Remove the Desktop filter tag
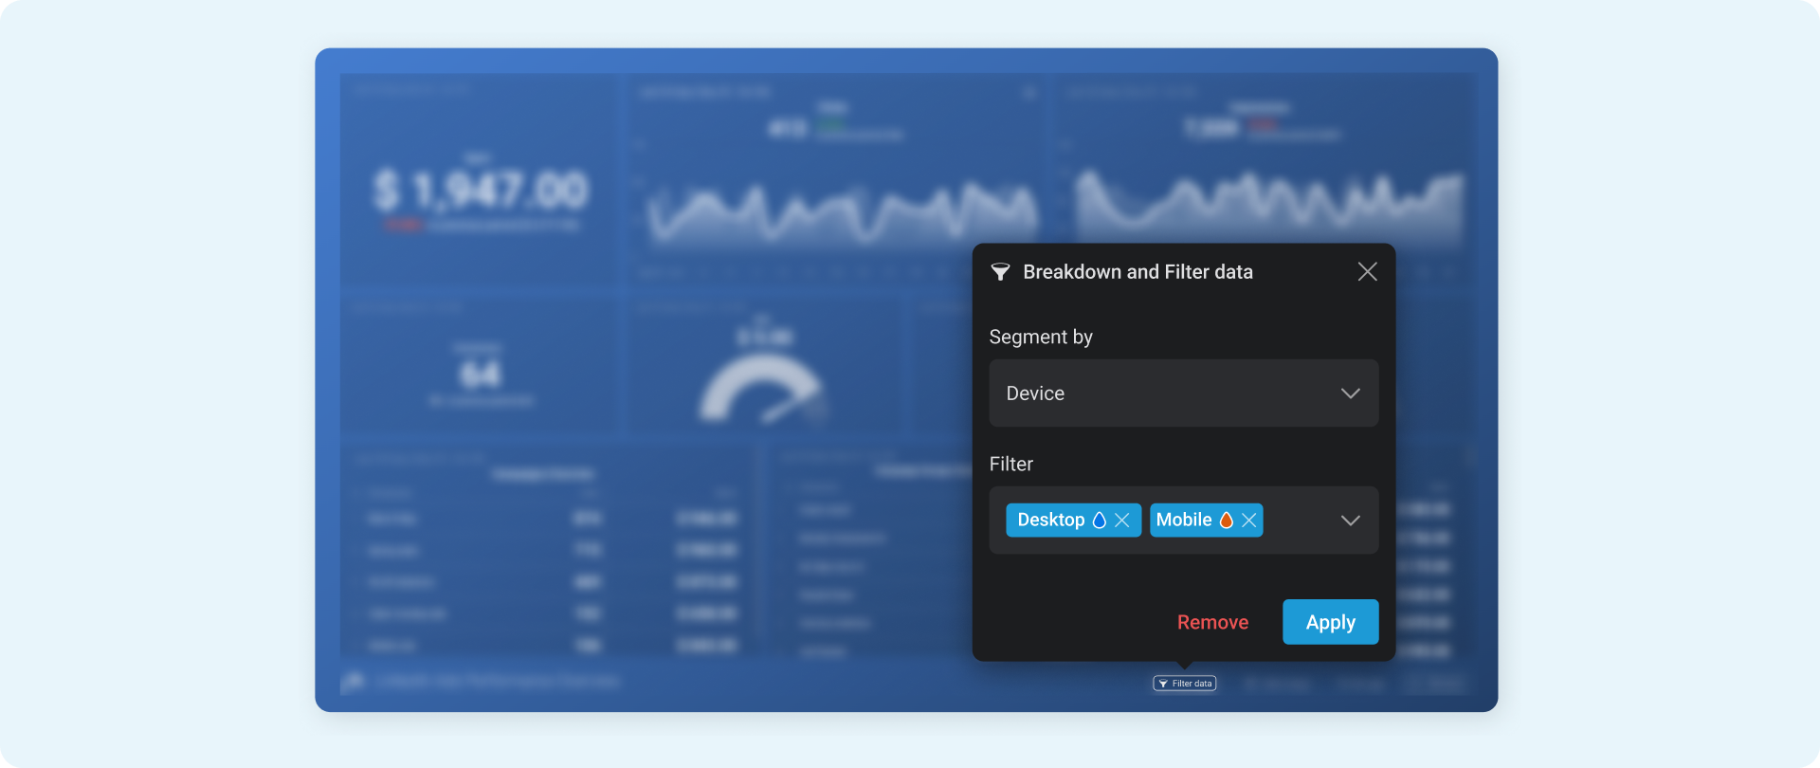The width and height of the screenshot is (1820, 768). [x=1122, y=521]
